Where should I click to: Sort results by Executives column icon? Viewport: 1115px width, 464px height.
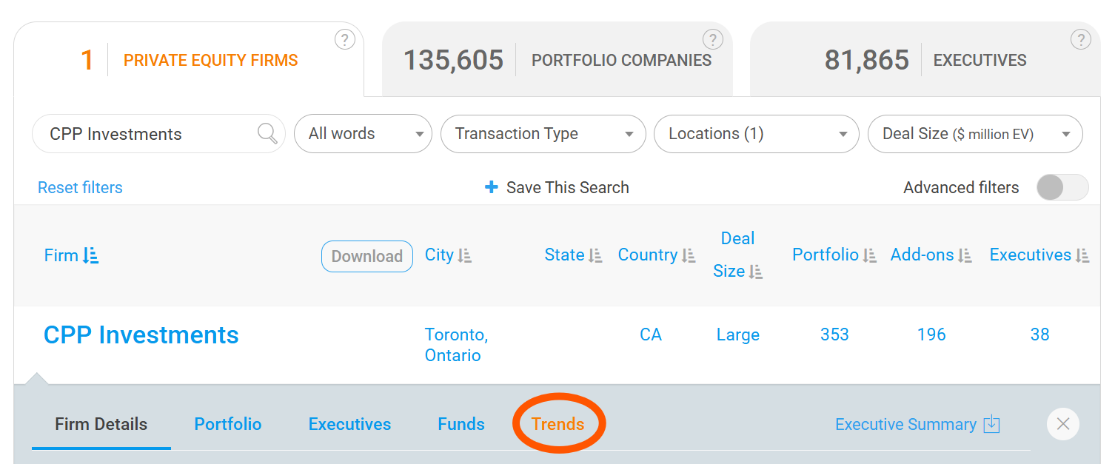tap(1082, 256)
